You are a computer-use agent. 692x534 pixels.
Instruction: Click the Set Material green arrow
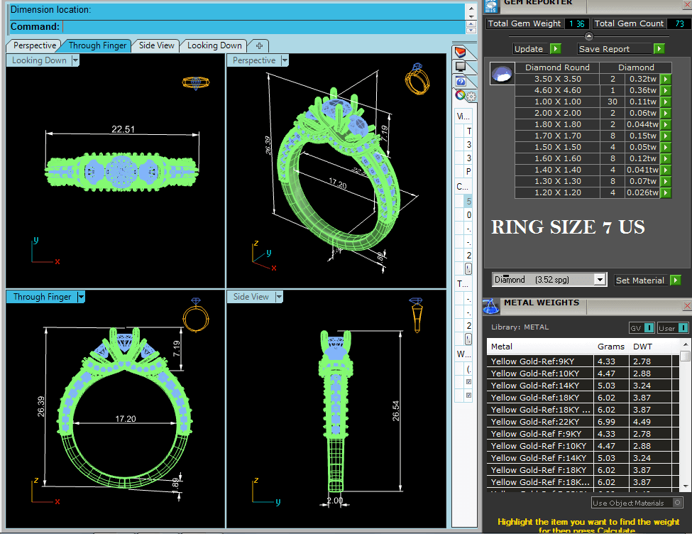tap(675, 280)
